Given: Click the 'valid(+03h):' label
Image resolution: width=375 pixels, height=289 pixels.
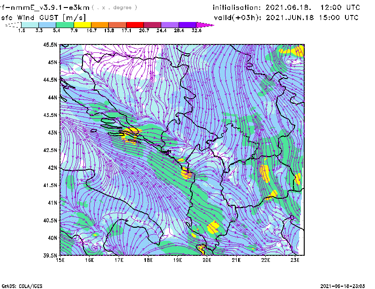Looking at the screenshot, I should [x=238, y=18].
